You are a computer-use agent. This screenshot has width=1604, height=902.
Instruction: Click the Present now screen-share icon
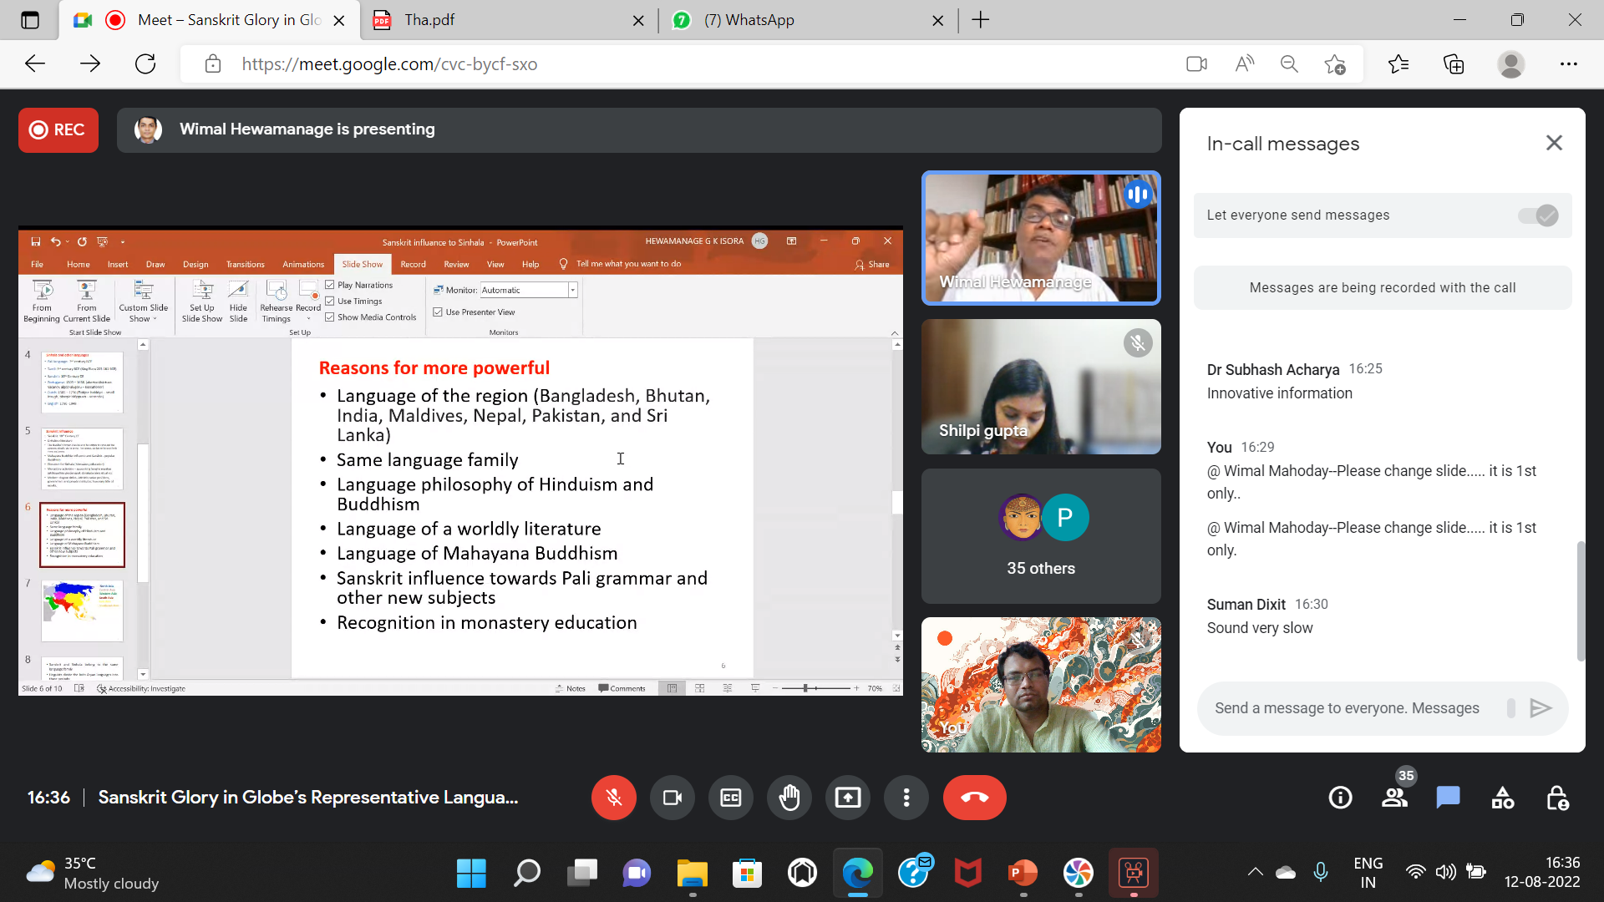tap(847, 798)
